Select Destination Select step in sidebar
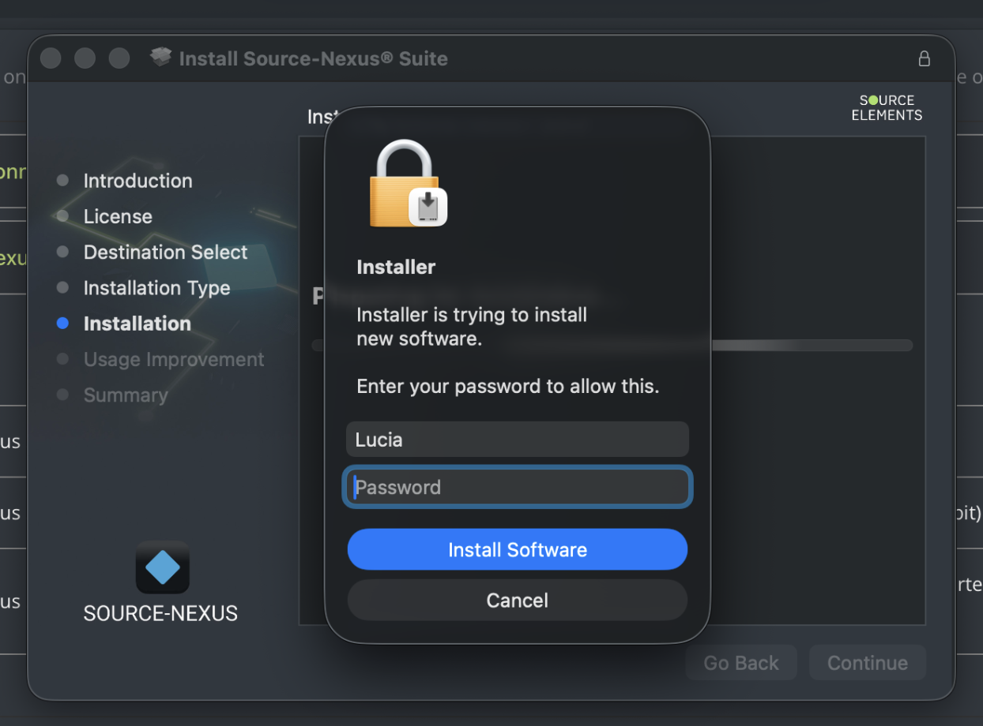This screenshot has width=983, height=726. coord(165,253)
